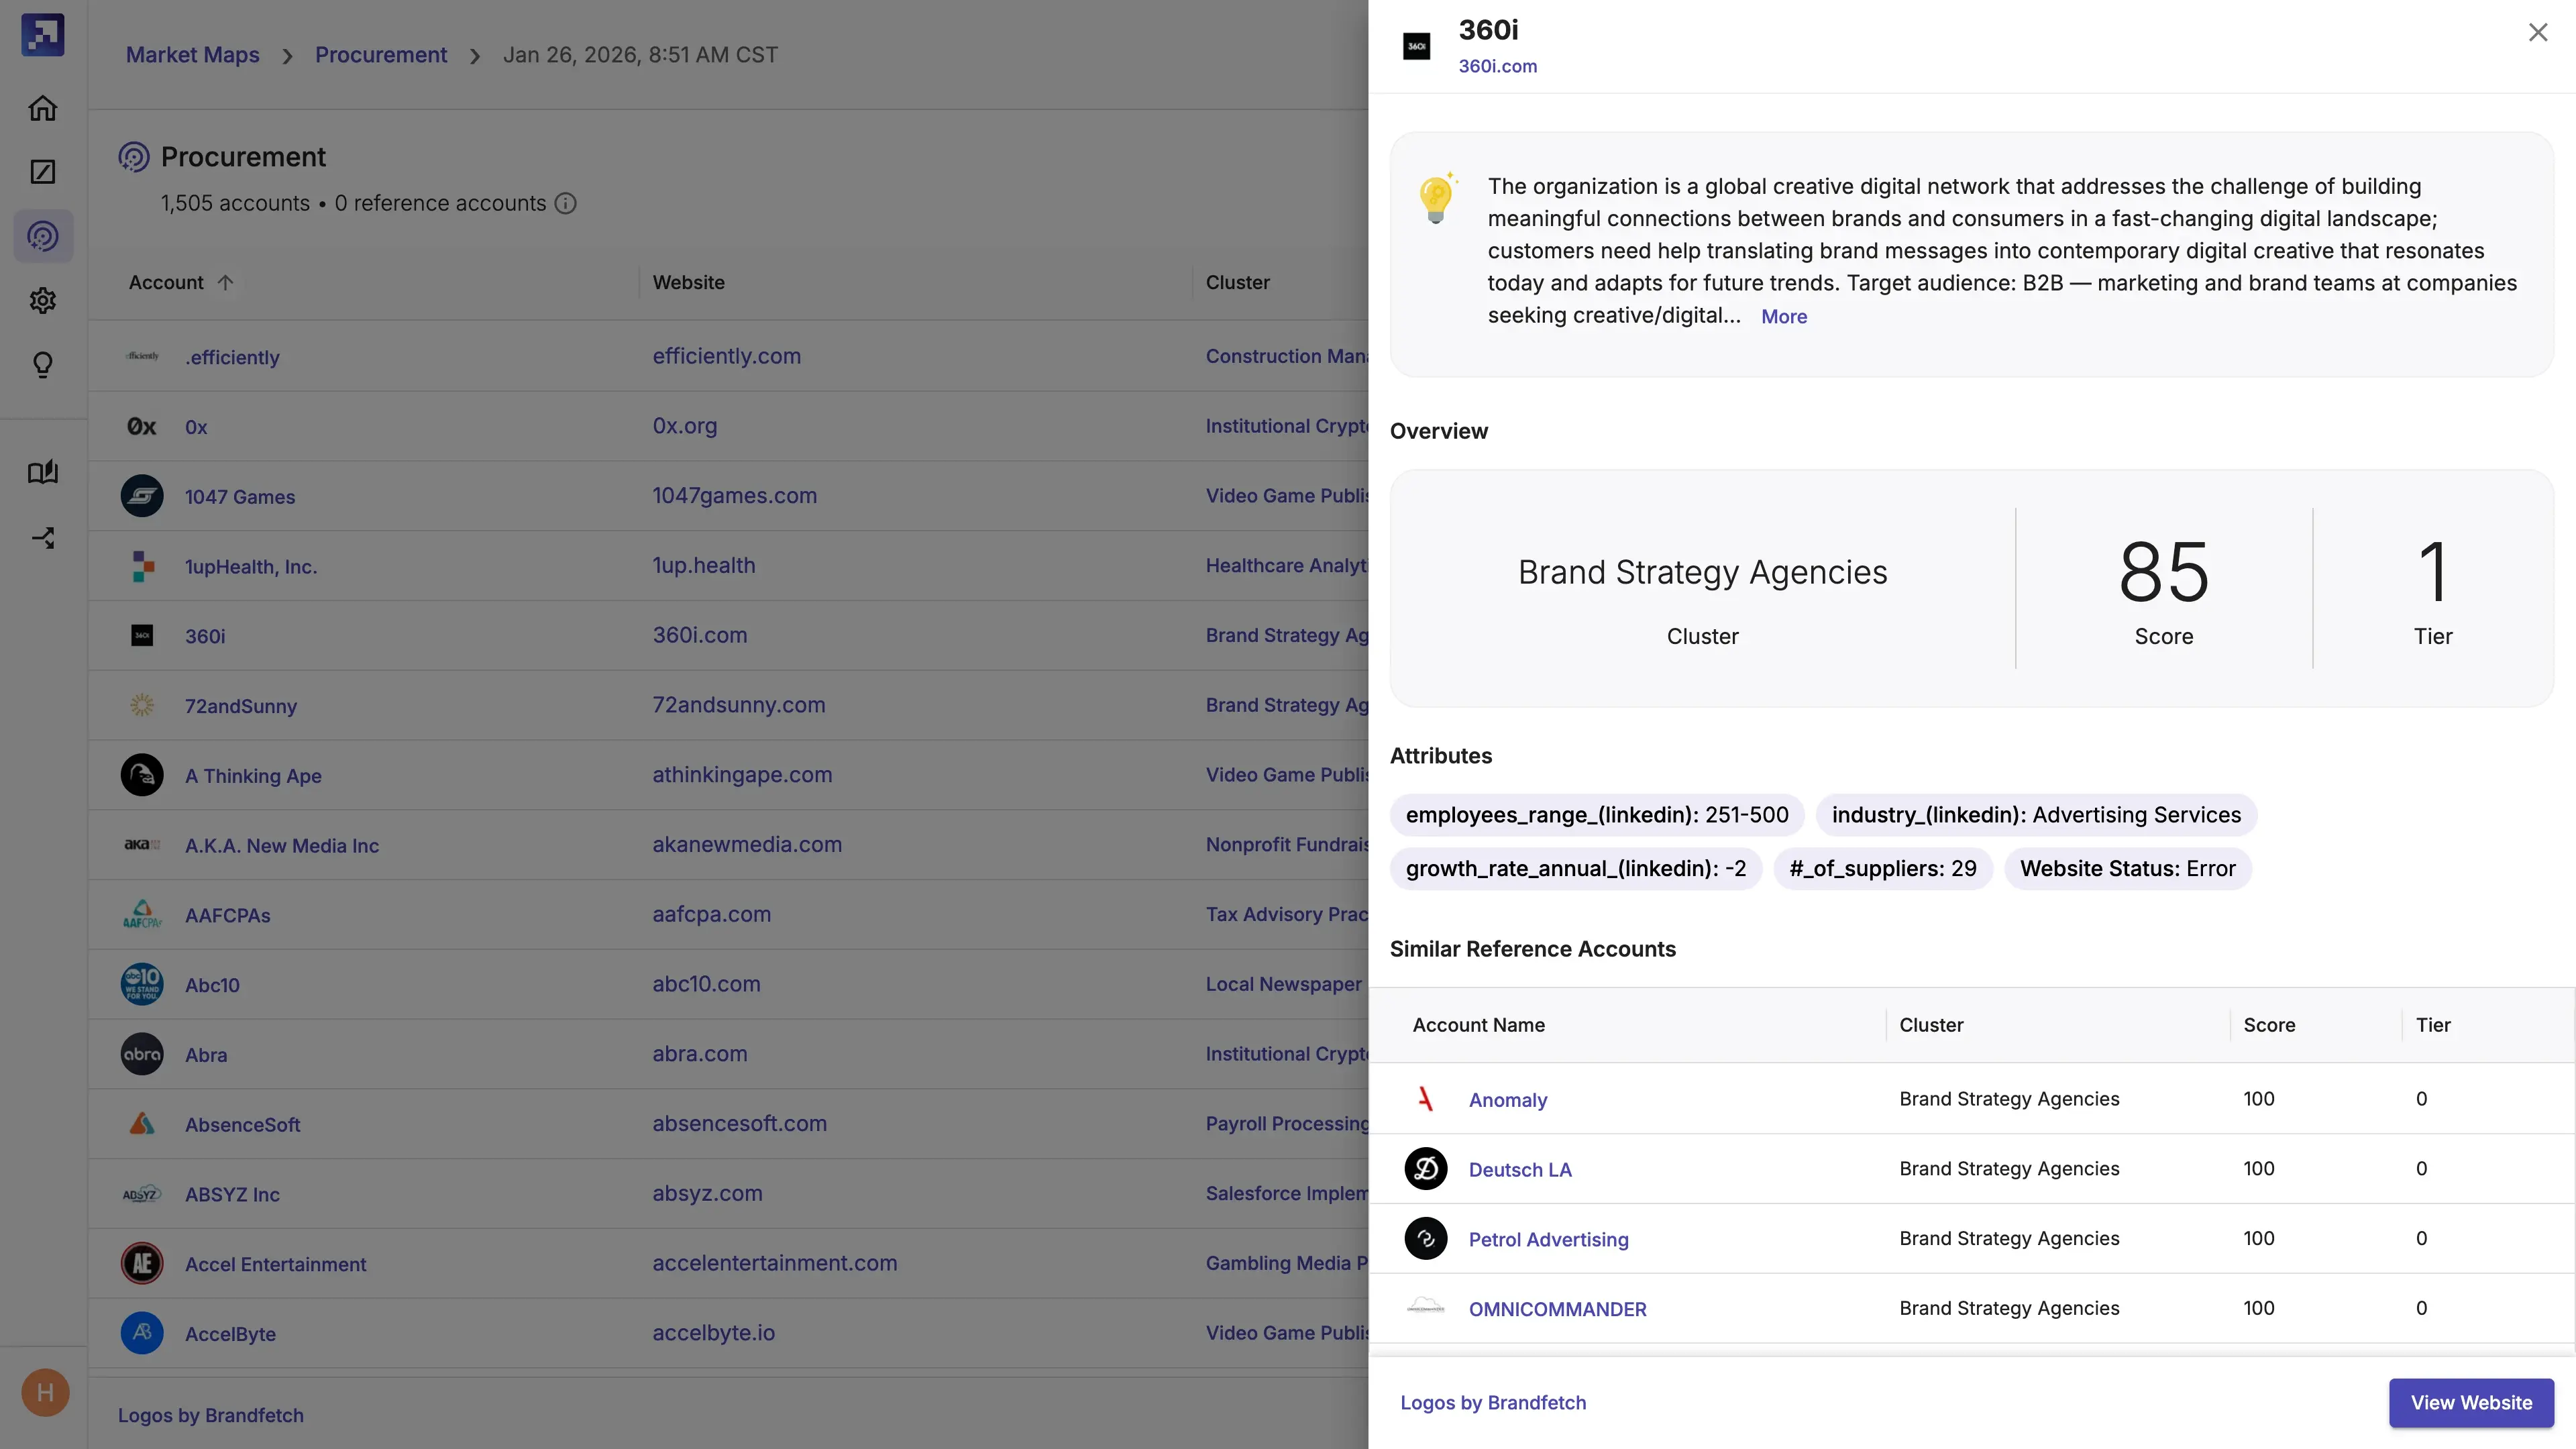Toggle the #_of_suppliers attribute chip
Viewport: 2576px width, 1449px height.
1883,869
